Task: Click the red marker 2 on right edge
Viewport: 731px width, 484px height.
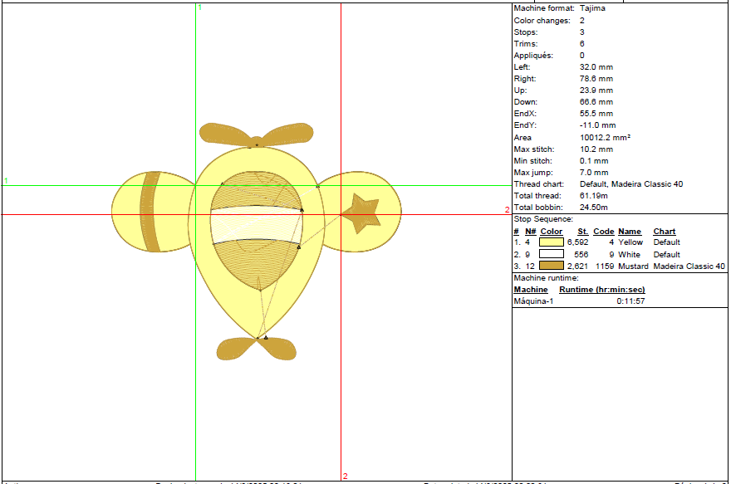Action: click(x=507, y=210)
